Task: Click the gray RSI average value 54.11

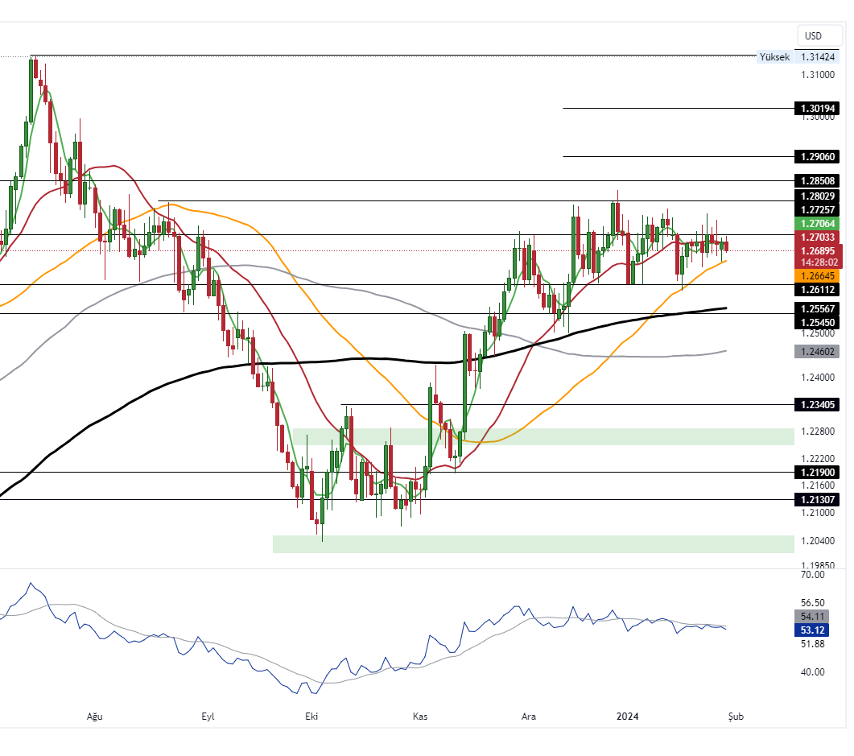Action: click(x=812, y=618)
